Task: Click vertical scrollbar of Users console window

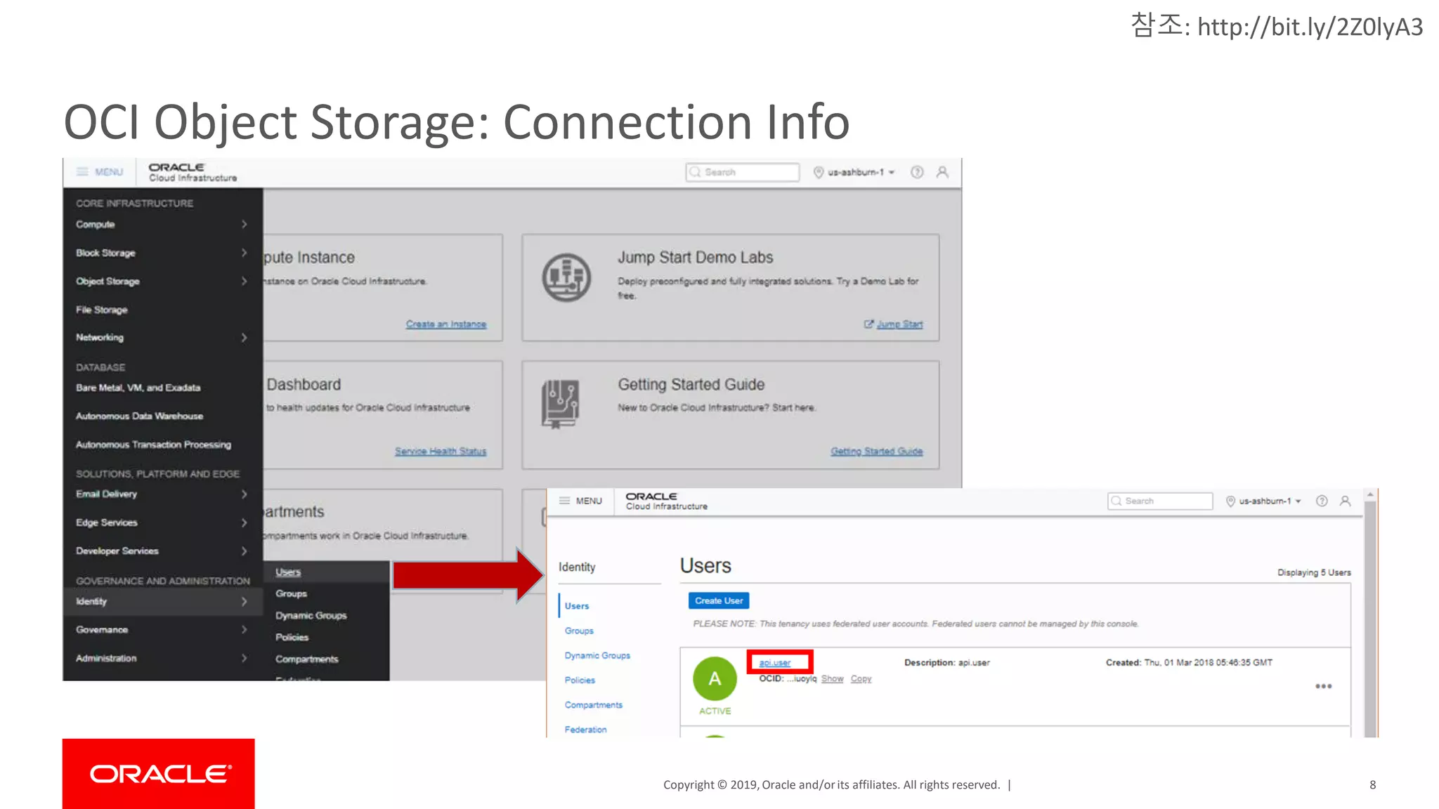Action: click(1370, 618)
